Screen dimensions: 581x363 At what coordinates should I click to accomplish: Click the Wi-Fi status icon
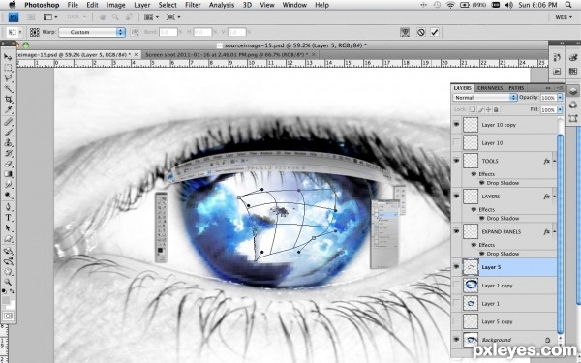(x=450, y=5)
